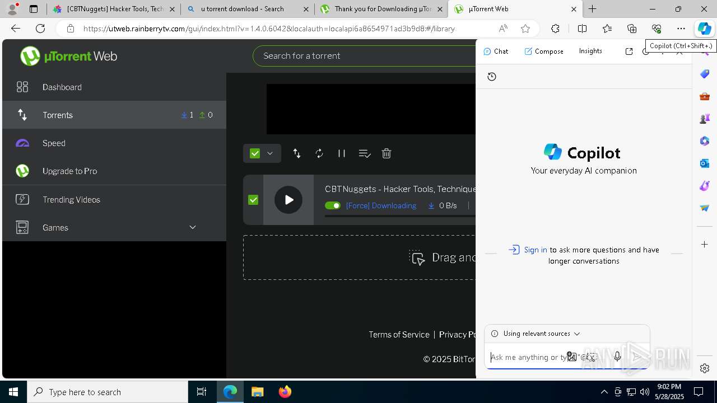This screenshot has height=403, width=717.
Task: Open Copilot chat history clock icon
Action: click(492, 77)
